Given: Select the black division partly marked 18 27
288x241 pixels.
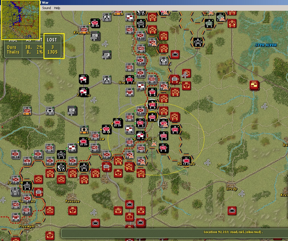Looking at the screenshot, I should click(141, 13).
